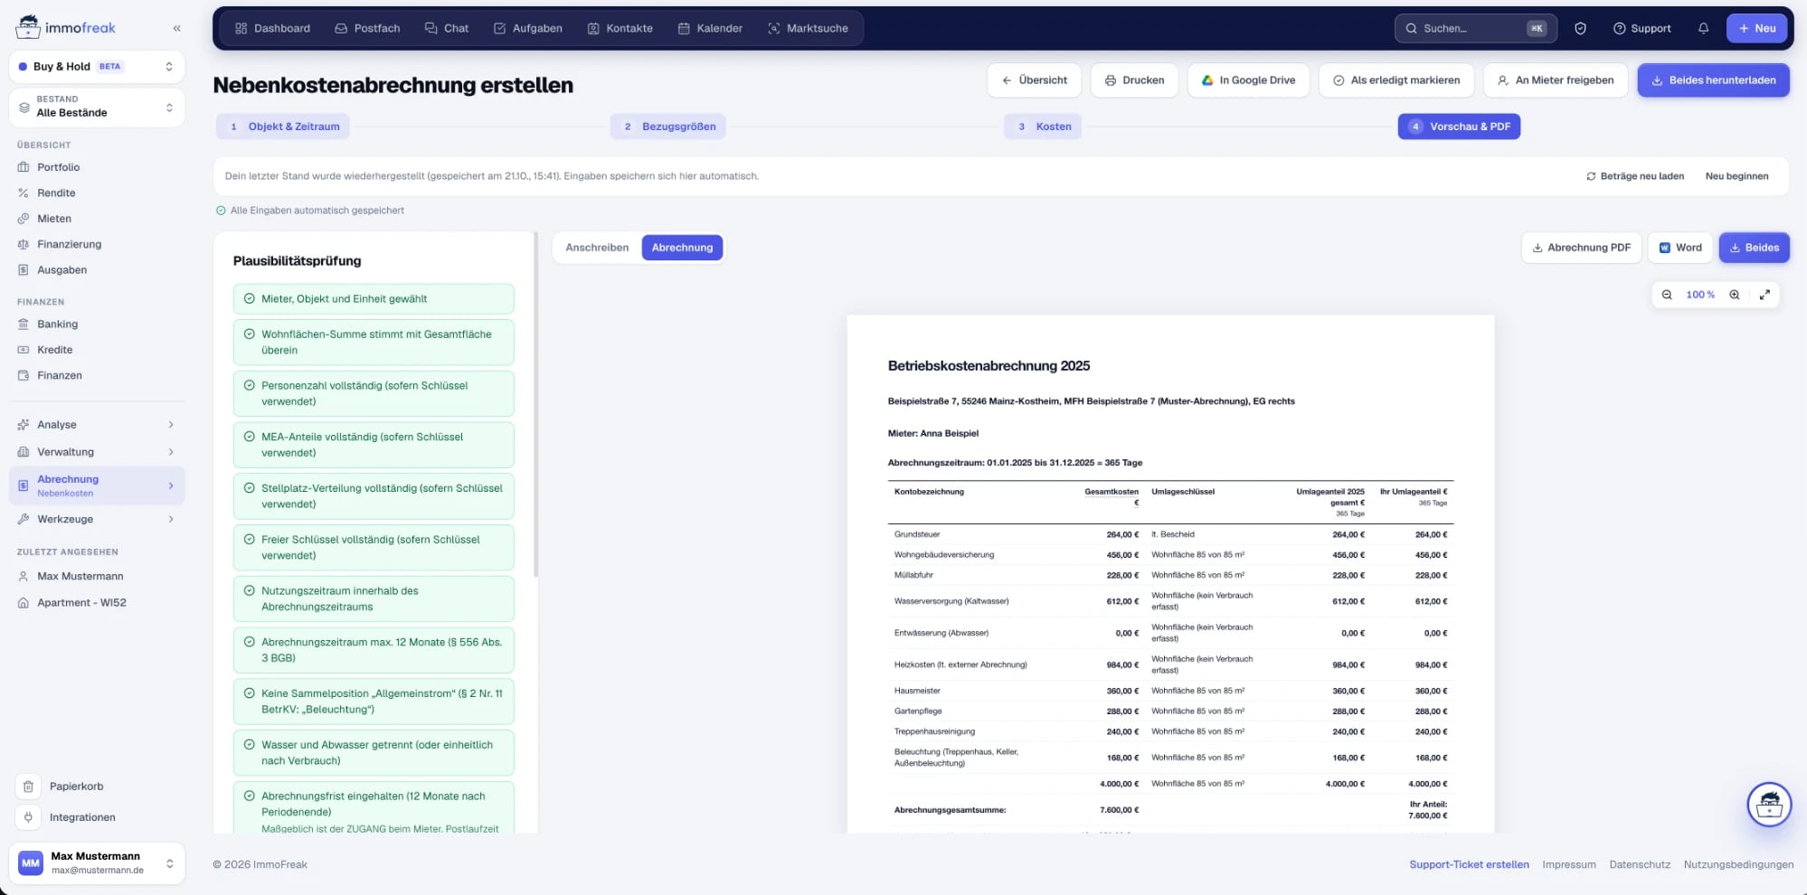Open Alle Bestände portfolio dropdown

point(97,107)
